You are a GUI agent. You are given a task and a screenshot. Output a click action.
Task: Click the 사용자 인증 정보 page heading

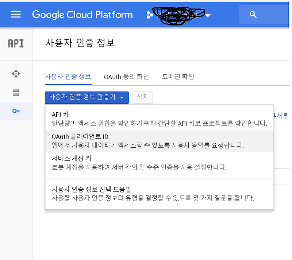point(80,43)
